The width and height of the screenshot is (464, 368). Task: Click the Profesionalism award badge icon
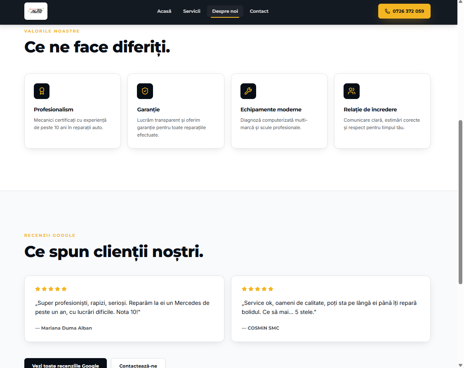[x=42, y=91]
